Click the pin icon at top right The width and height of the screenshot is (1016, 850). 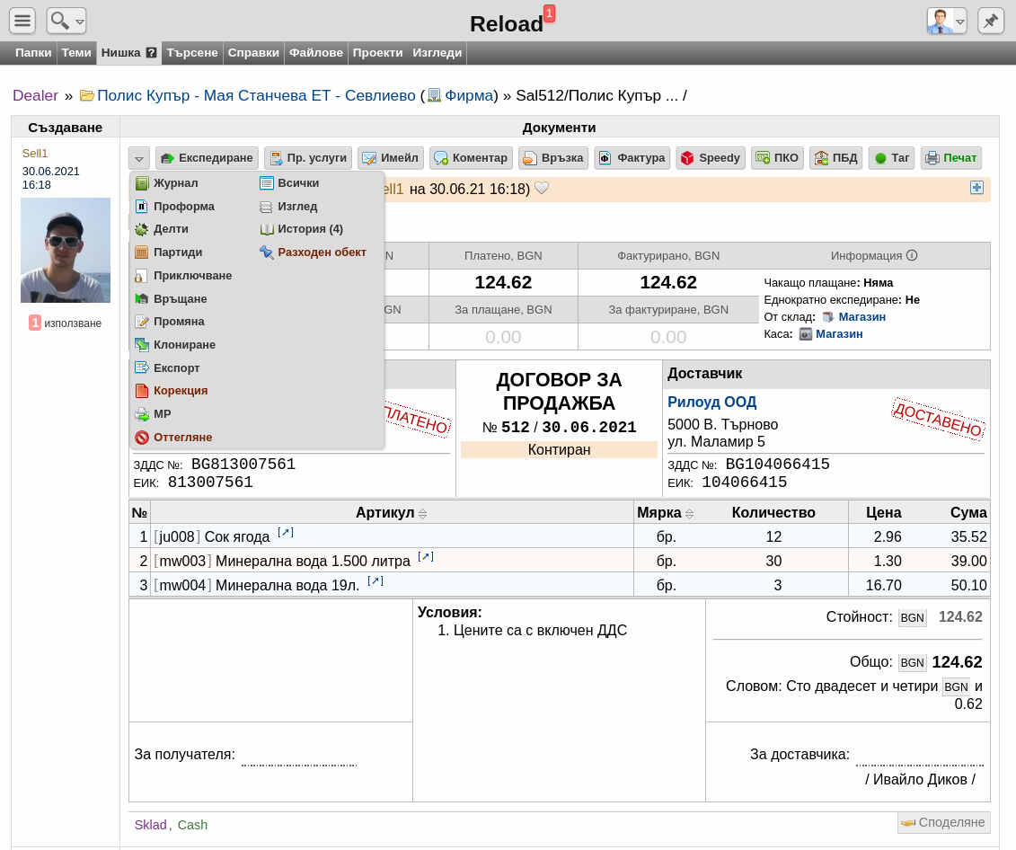tap(991, 21)
